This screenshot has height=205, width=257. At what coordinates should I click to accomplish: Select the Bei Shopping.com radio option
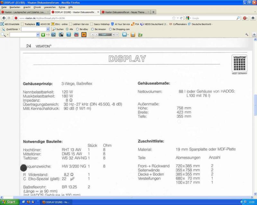(x=110, y=29)
